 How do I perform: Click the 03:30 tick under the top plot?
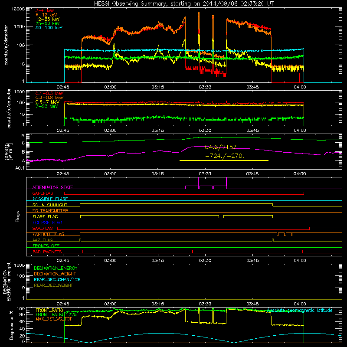(x=205, y=87)
